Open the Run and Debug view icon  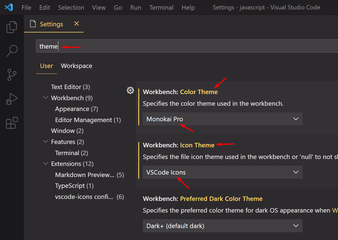12,99
